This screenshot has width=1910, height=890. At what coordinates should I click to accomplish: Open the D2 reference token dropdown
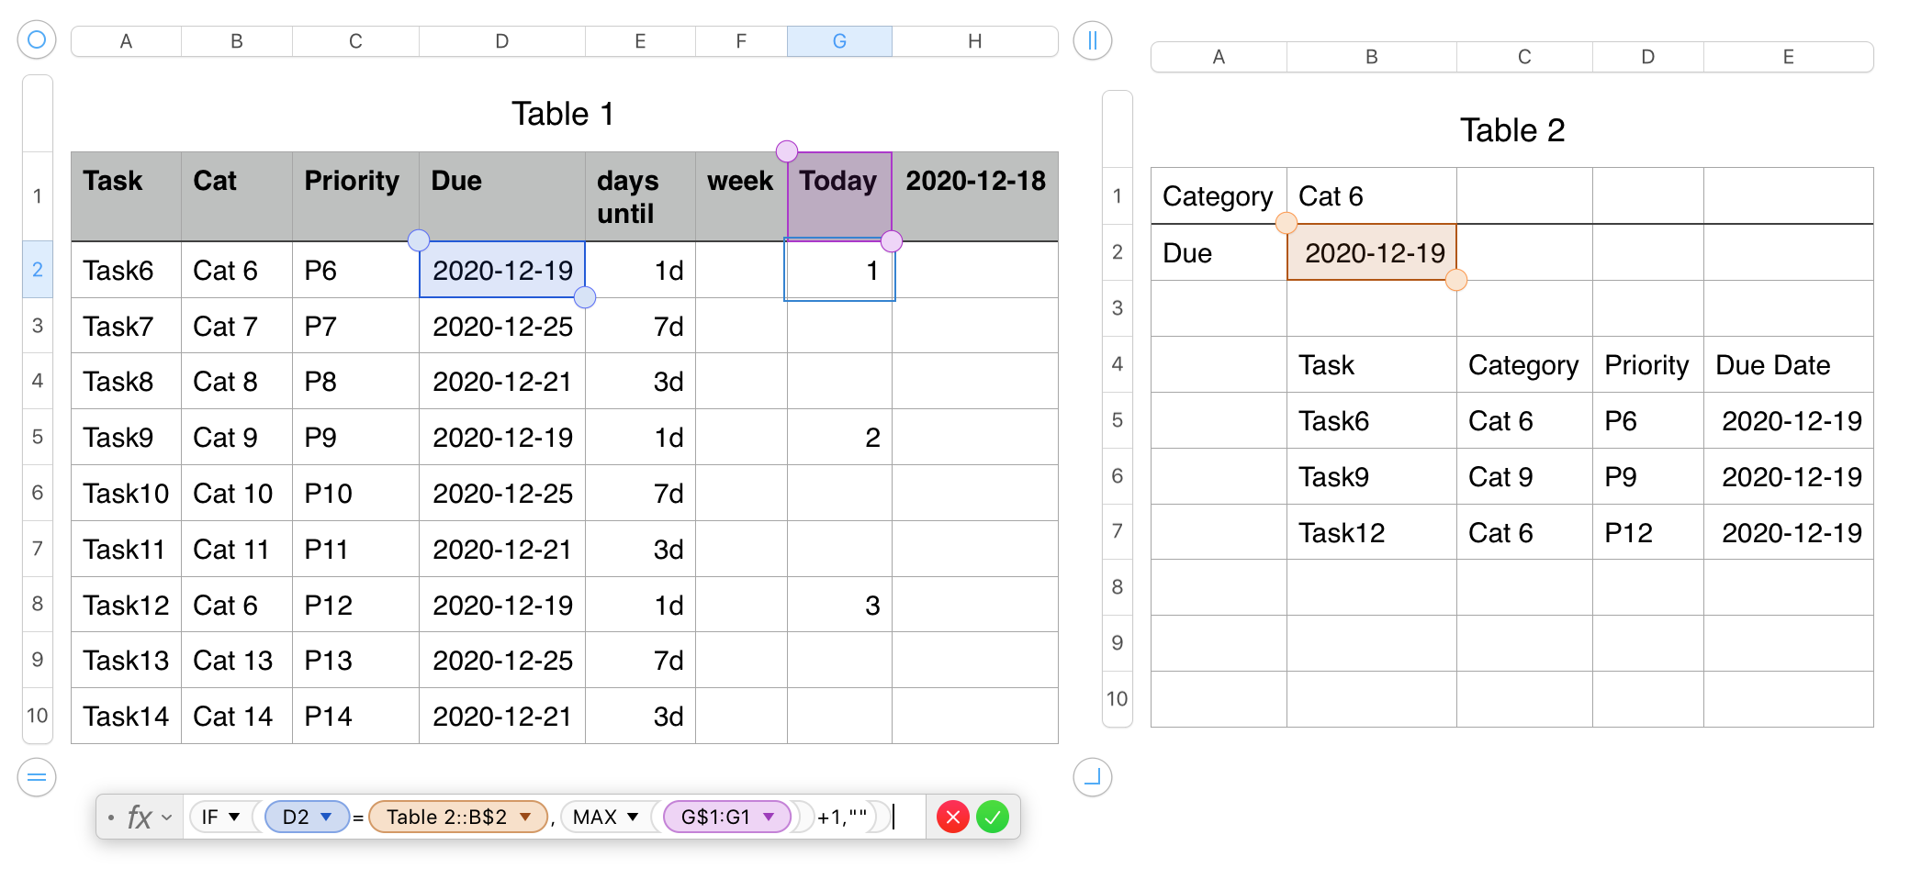[326, 817]
